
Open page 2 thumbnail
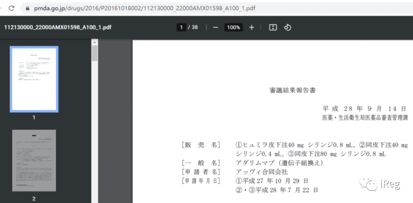(34, 160)
